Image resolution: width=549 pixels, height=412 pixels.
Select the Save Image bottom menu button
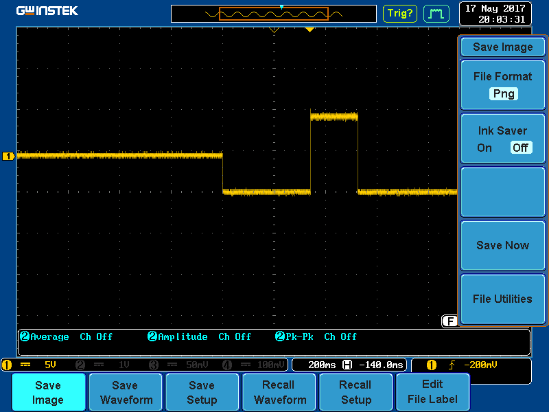pyautogui.click(x=48, y=392)
